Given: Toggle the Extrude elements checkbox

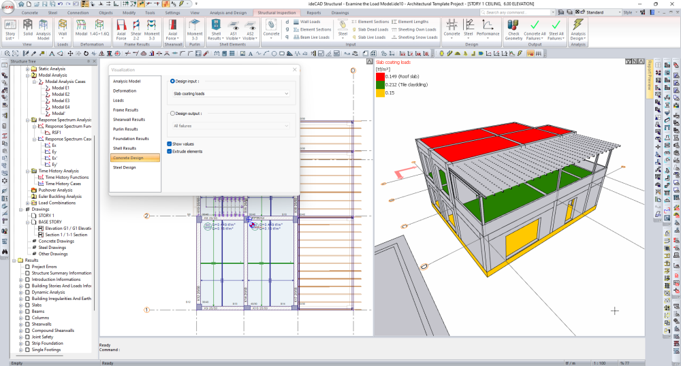Looking at the screenshot, I should point(170,151).
